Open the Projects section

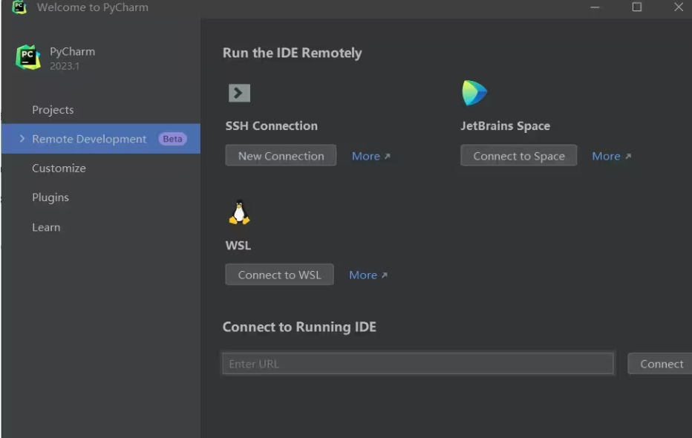pyautogui.click(x=53, y=110)
